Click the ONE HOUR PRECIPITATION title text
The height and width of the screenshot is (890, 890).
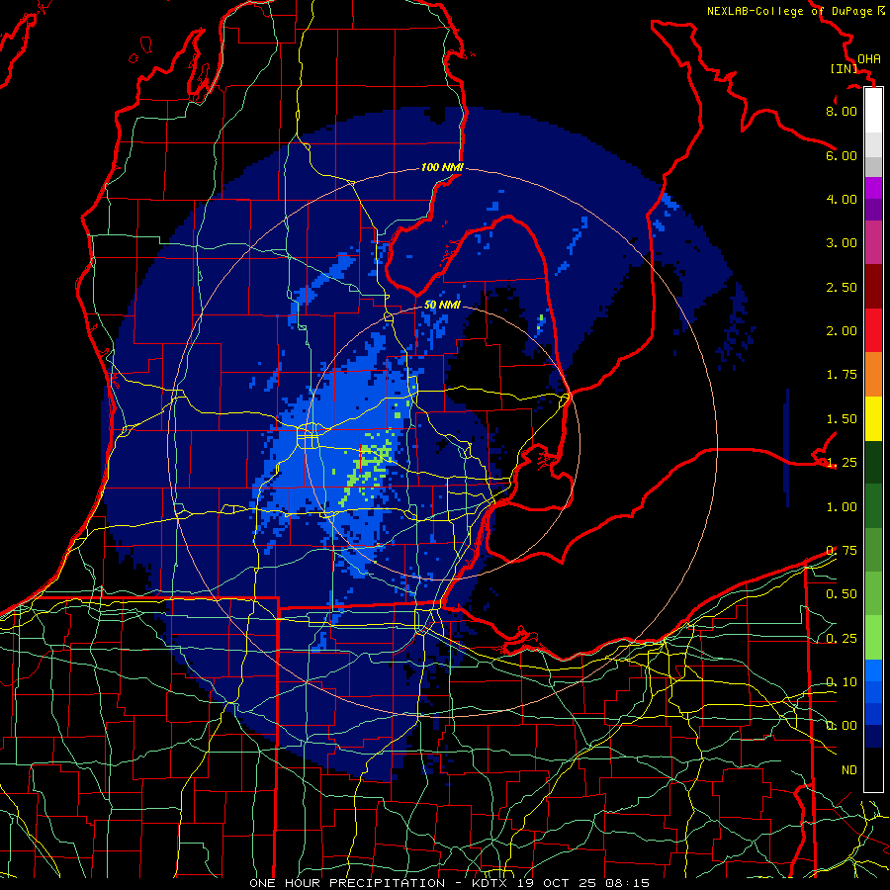pos(347,883)
